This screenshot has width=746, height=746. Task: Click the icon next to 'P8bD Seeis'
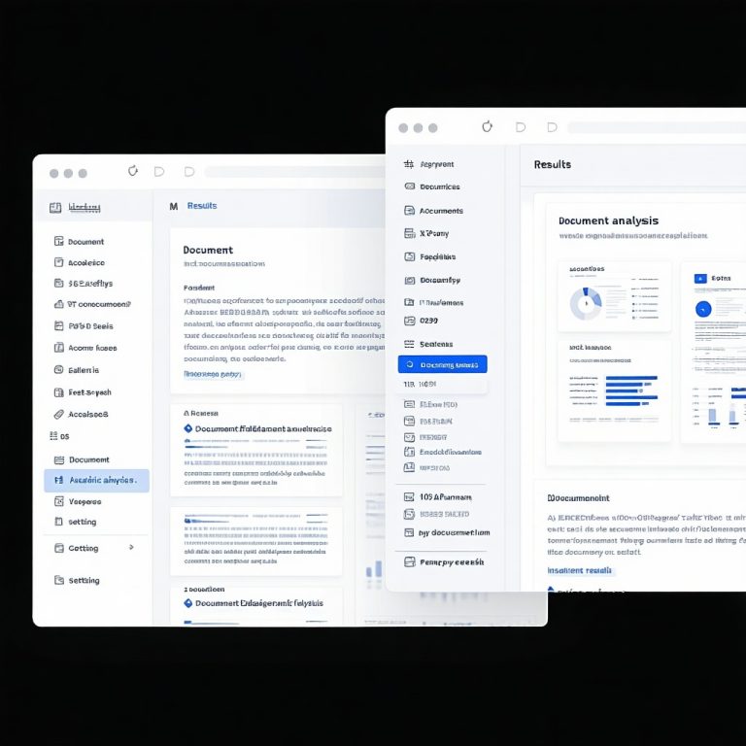click(x=58, y=326)
